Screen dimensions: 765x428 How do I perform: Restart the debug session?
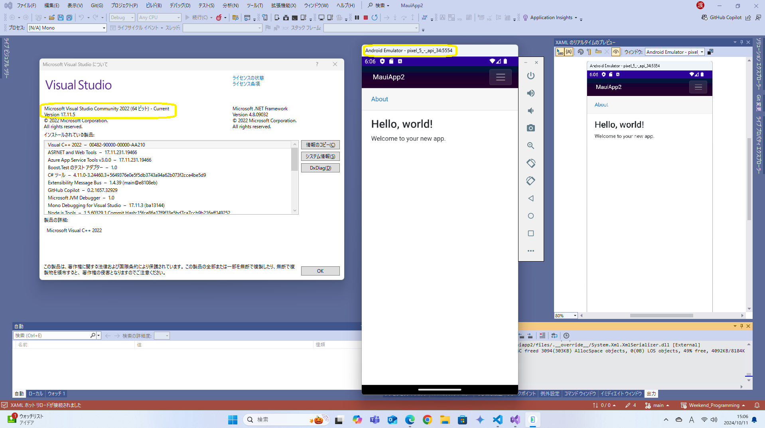click(x=375, y=18)
